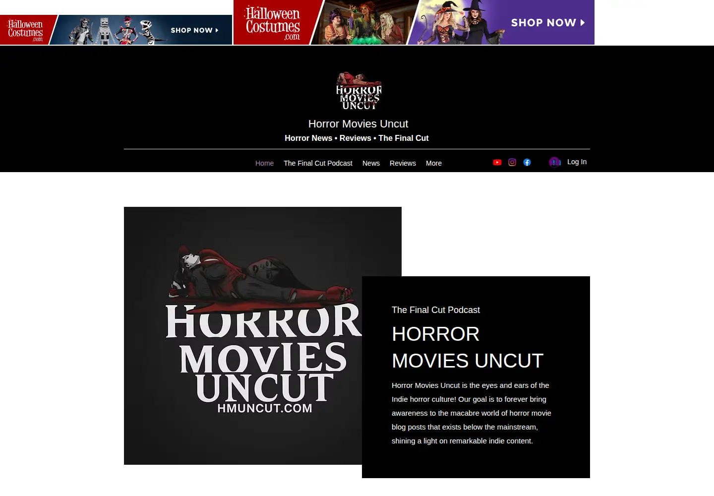The height and width of the screenshot is (496, 714).
Task: Click the tagline Horror News • Reviews • The Final Cut
Action: pyautogui.click(x=357, y=138)
